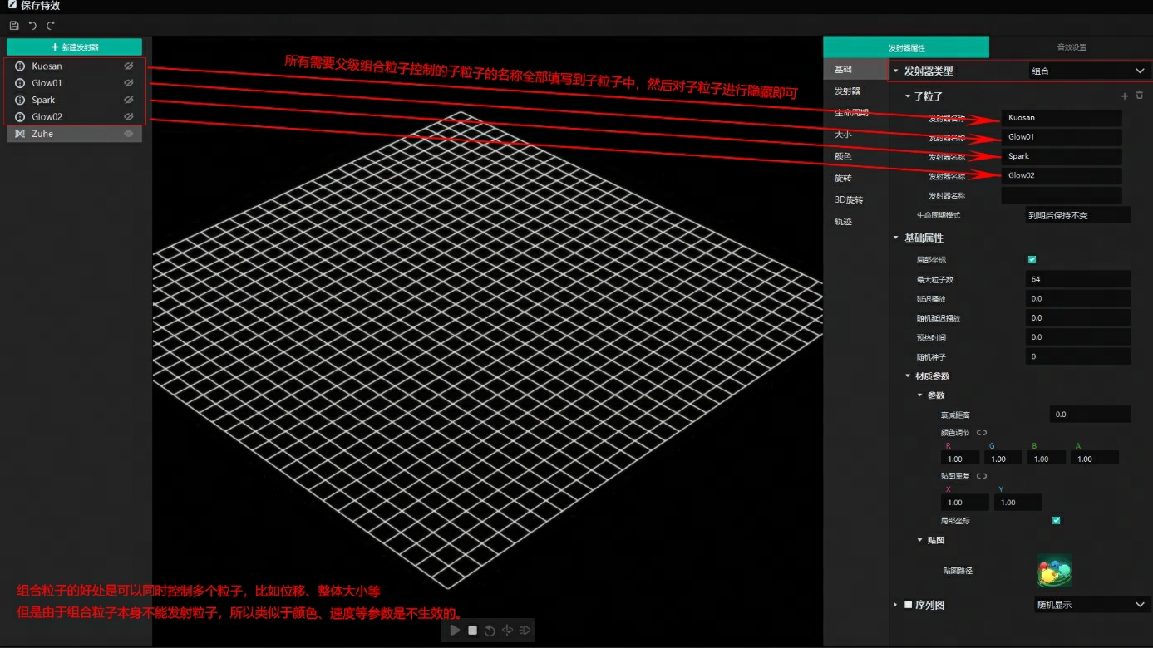Click the A alpha value field
The height and width of the screenshot is (648, 1153).
pyautogui.click(x=1095, y=459)
